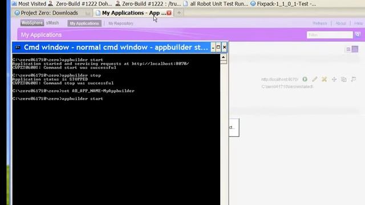Close the My Applications browser tab

(x=169, y=13)
